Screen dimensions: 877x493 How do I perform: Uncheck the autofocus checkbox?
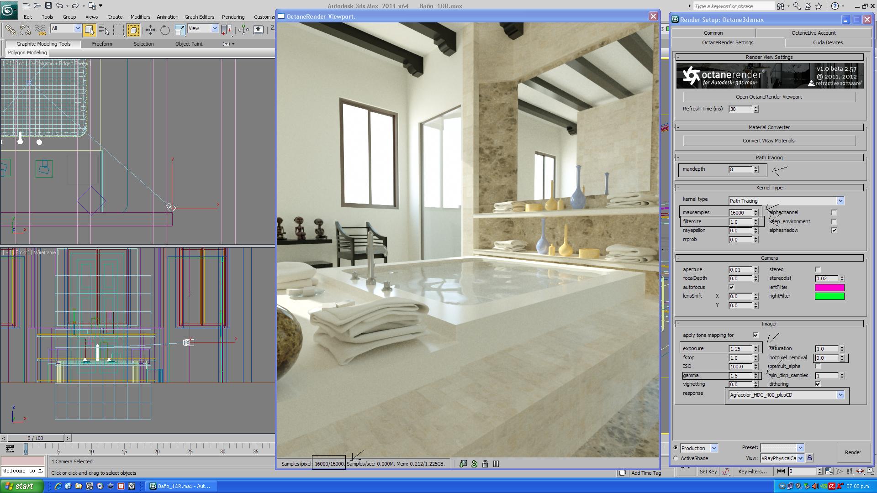731,288
